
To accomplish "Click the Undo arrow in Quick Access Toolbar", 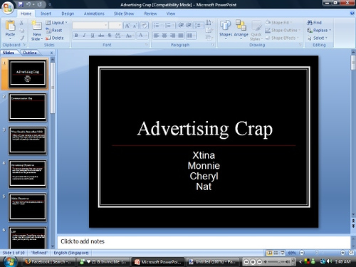I will 28,4.
